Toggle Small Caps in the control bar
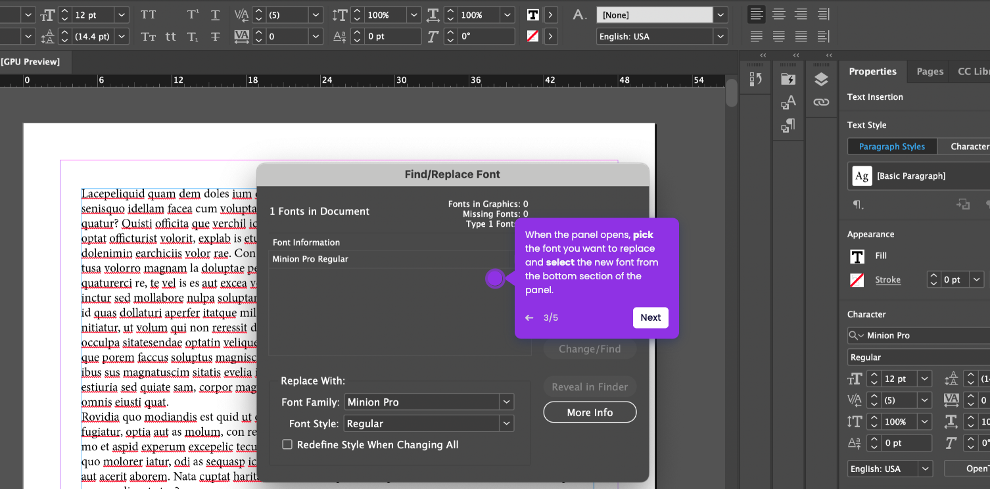 (149, 36)
